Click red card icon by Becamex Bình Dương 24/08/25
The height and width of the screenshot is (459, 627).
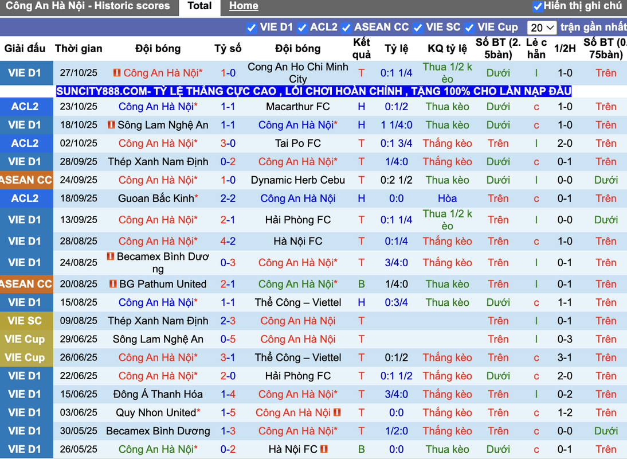[x=111, y=256]
